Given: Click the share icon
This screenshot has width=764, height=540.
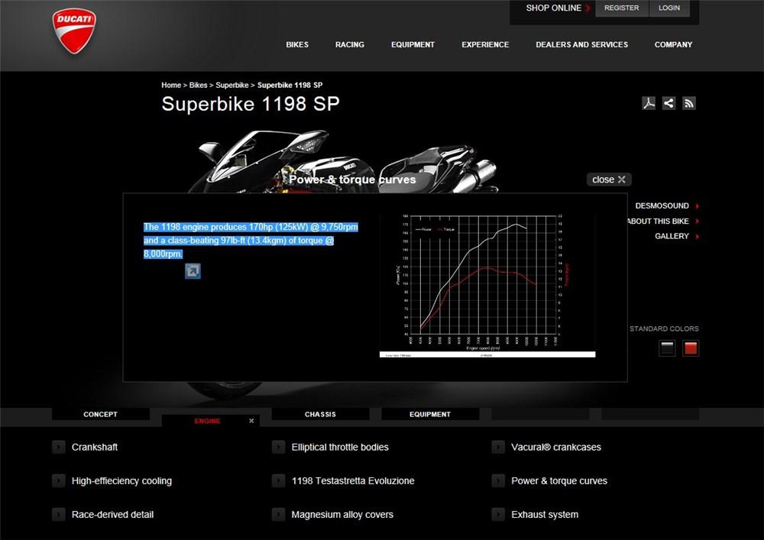Looking at the screenshot, I should click(669, 103).
